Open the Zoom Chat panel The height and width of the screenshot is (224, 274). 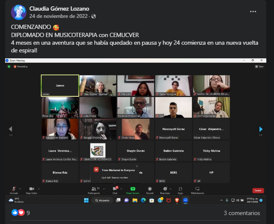[115, 189]
